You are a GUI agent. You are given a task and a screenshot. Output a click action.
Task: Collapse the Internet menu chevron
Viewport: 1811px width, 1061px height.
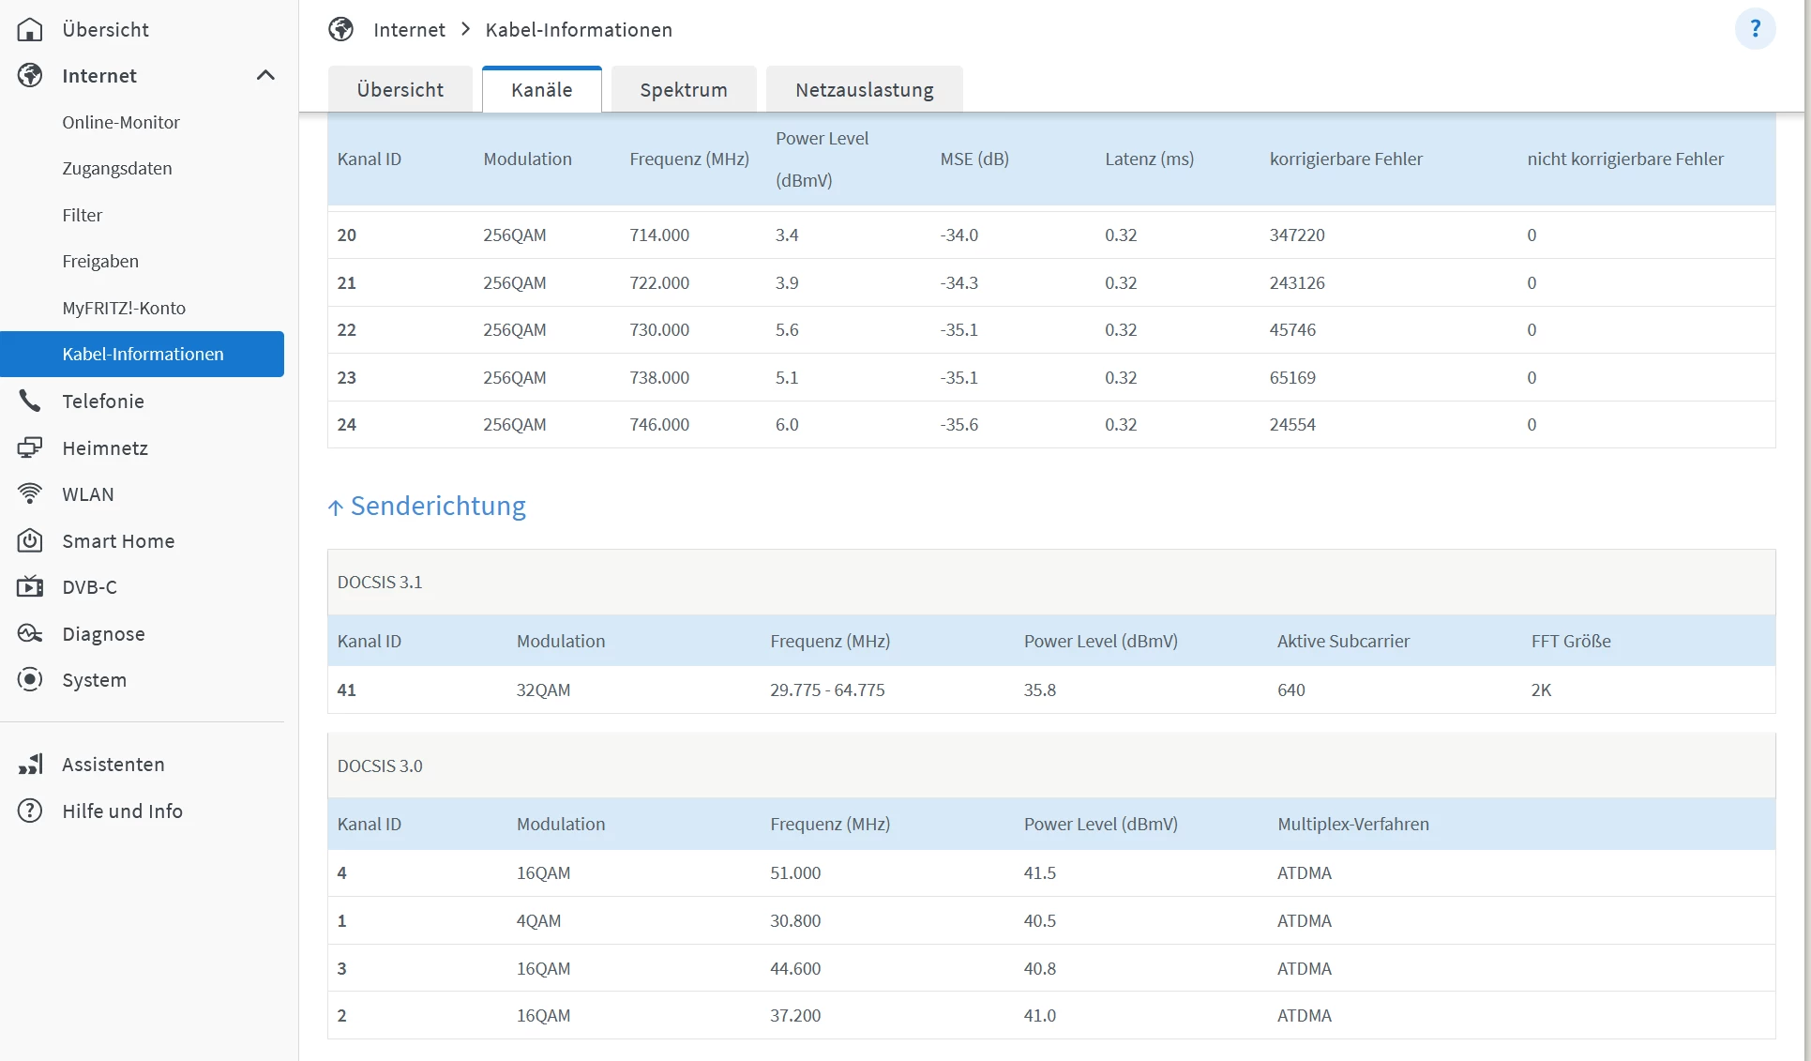pos(265,75)
